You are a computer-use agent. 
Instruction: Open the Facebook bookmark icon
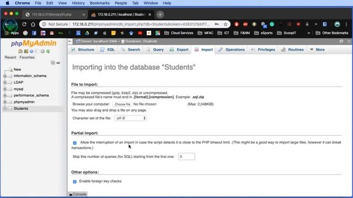tap(34, 33)
